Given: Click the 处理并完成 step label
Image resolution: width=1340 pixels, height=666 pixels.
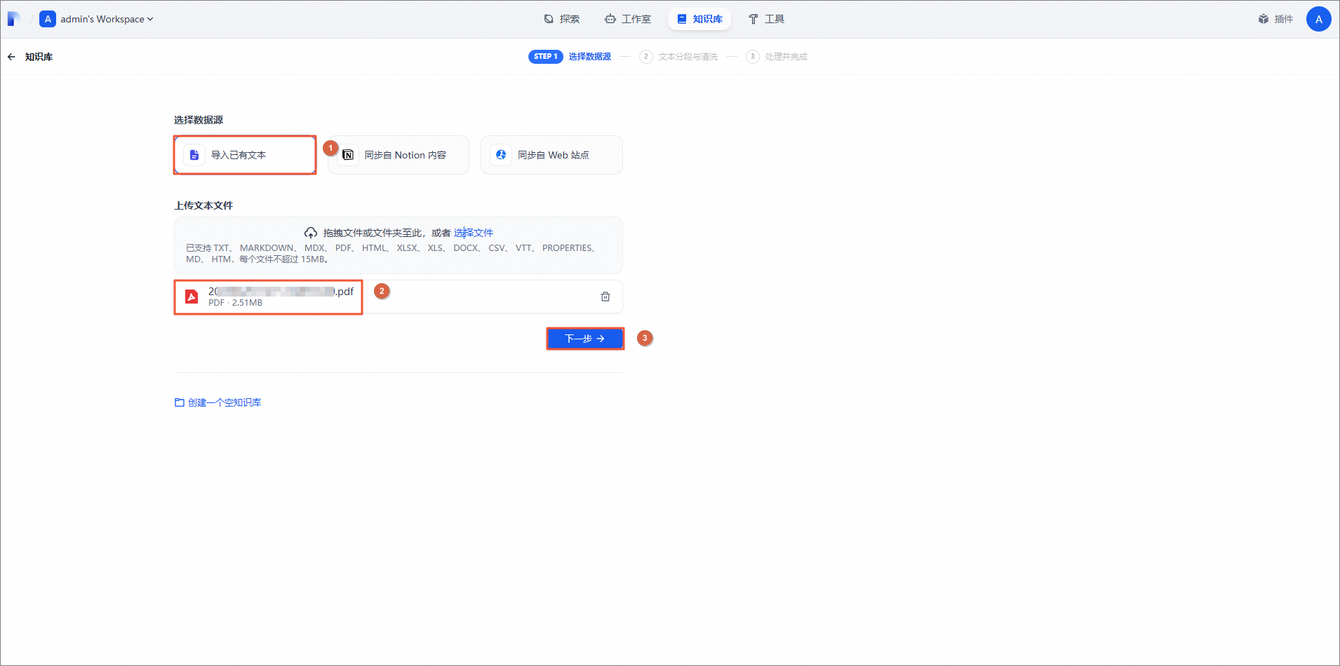Looking at the screenshot, I should 786,57.
